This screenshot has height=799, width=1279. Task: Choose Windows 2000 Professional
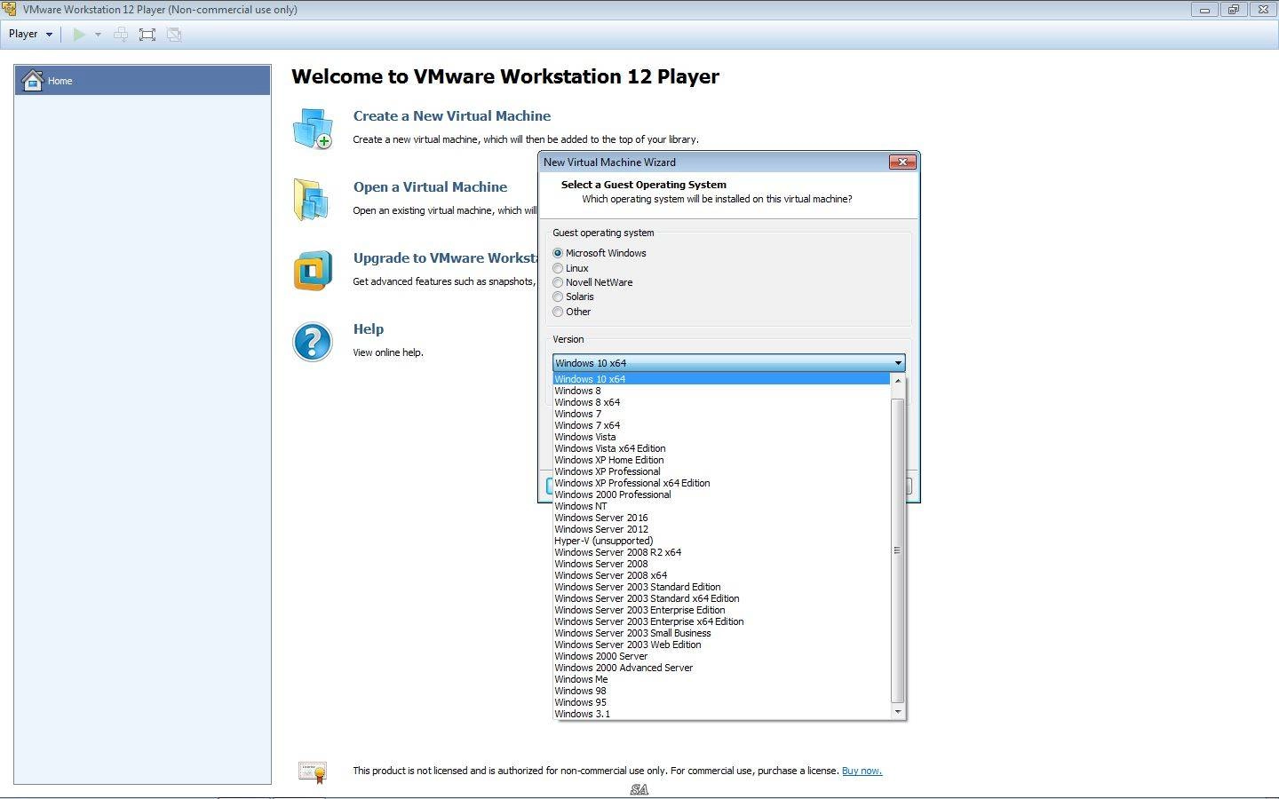pyautogui.click(x=721, y=494)
